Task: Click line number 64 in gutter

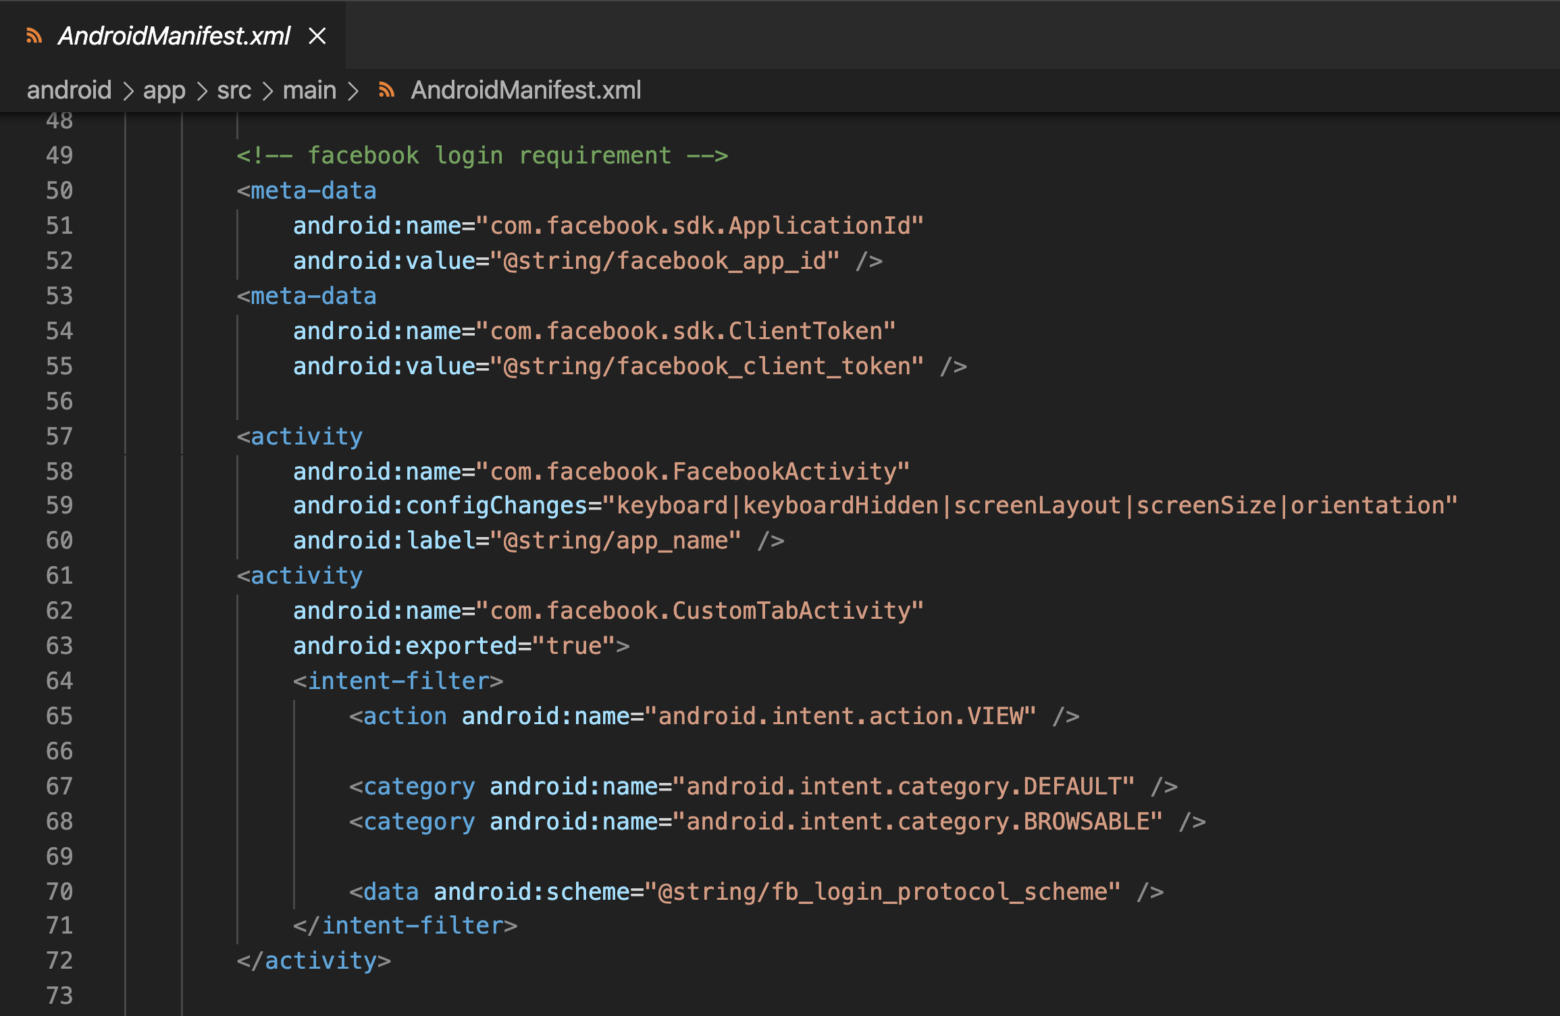Action: click(59, 681)
